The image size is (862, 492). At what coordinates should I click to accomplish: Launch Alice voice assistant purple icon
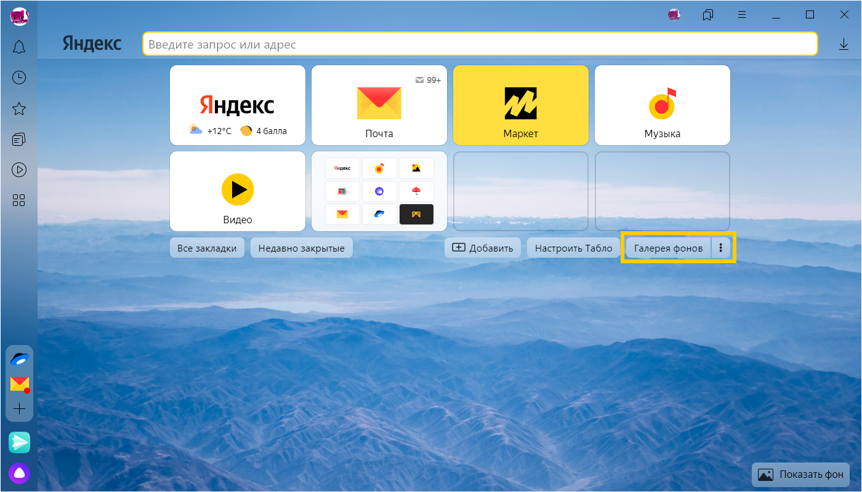point(19,474)
